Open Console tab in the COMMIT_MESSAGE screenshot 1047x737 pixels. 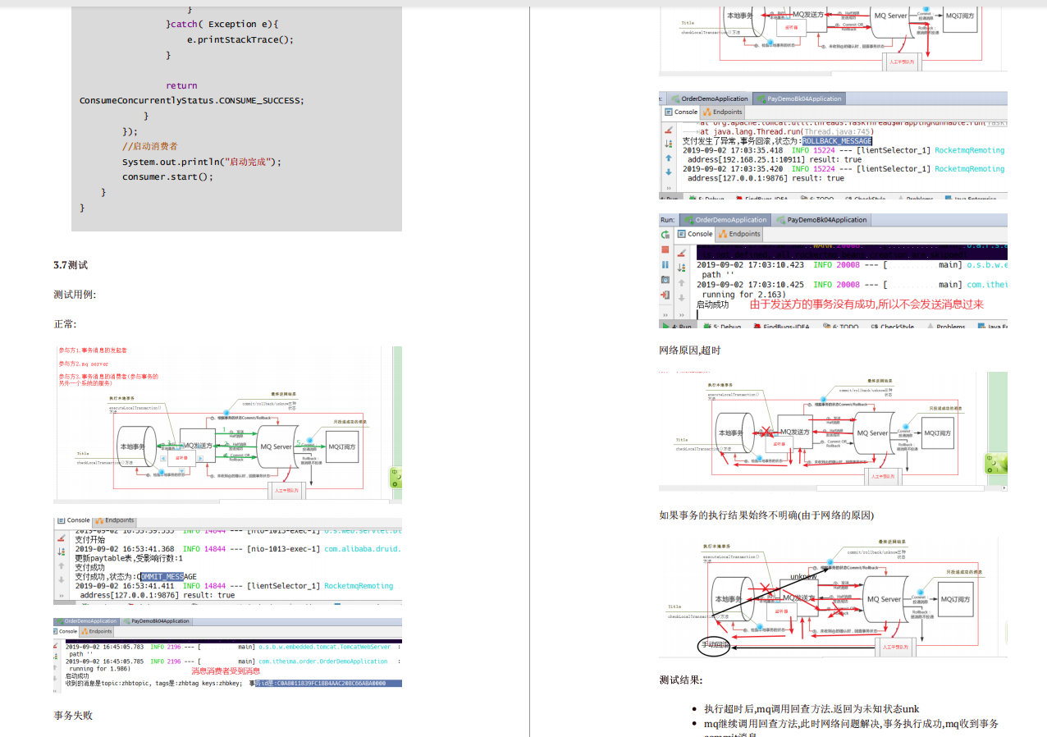coord(74,520)
